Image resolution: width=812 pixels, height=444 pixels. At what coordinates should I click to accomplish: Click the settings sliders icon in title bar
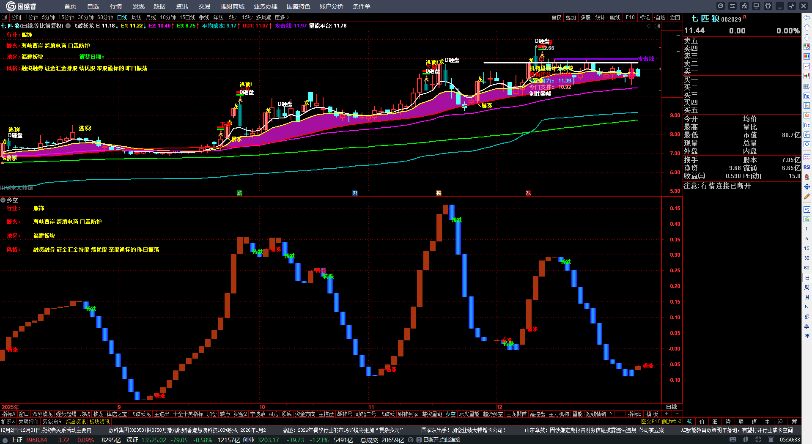click(732, 6)
